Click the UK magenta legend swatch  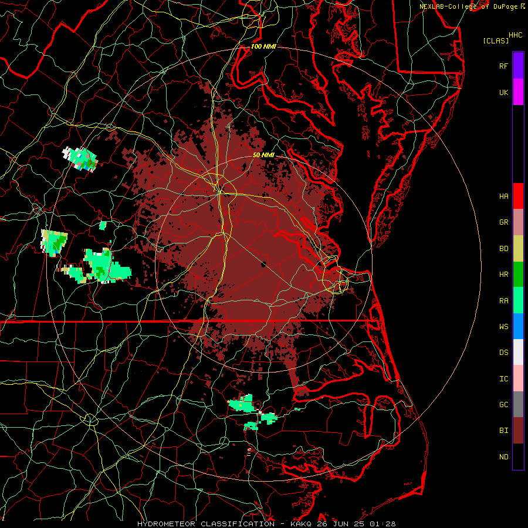pyautogui.click(x=518, y=92)
